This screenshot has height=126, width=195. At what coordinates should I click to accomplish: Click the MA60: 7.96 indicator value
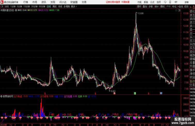[x=54, y=10]
